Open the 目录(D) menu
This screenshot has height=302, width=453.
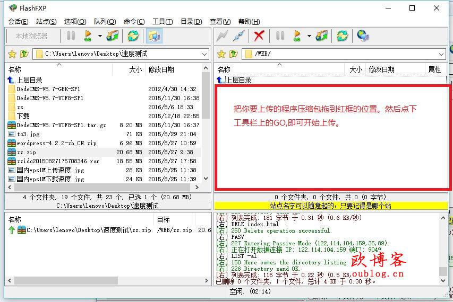click(191, 22)
